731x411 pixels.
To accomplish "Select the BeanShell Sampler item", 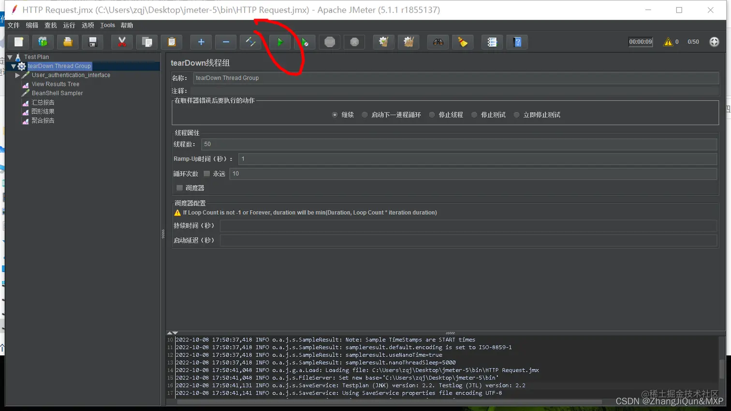I will tap(57, 93).
